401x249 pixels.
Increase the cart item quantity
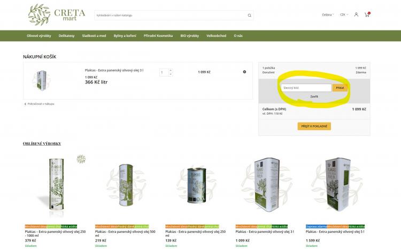click(x=171, y=70)
